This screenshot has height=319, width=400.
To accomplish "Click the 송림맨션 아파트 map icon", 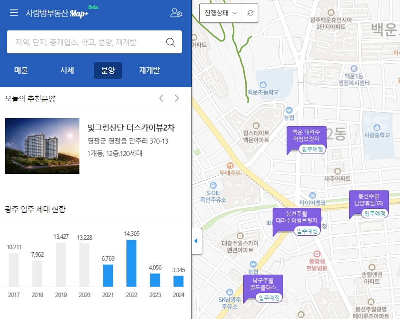I will tap(372, 267).
